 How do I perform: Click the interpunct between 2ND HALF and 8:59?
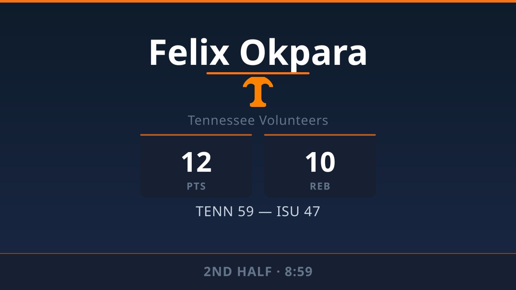pyautogui.click(x=278, y=272)
